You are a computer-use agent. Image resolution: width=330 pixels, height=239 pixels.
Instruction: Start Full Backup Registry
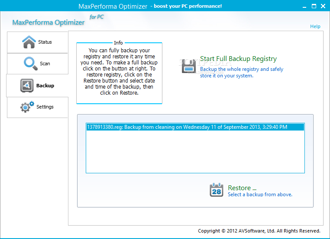[x=238, y=59]
